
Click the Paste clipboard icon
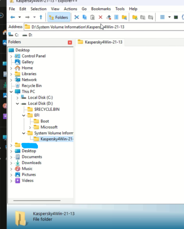pos(92,17)
